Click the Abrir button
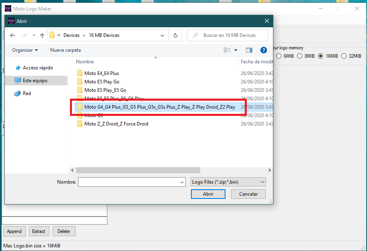This screenshot has width=367, height=251. coord(208,194)
